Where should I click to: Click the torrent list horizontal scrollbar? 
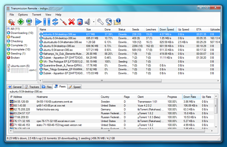coord(129,81)
